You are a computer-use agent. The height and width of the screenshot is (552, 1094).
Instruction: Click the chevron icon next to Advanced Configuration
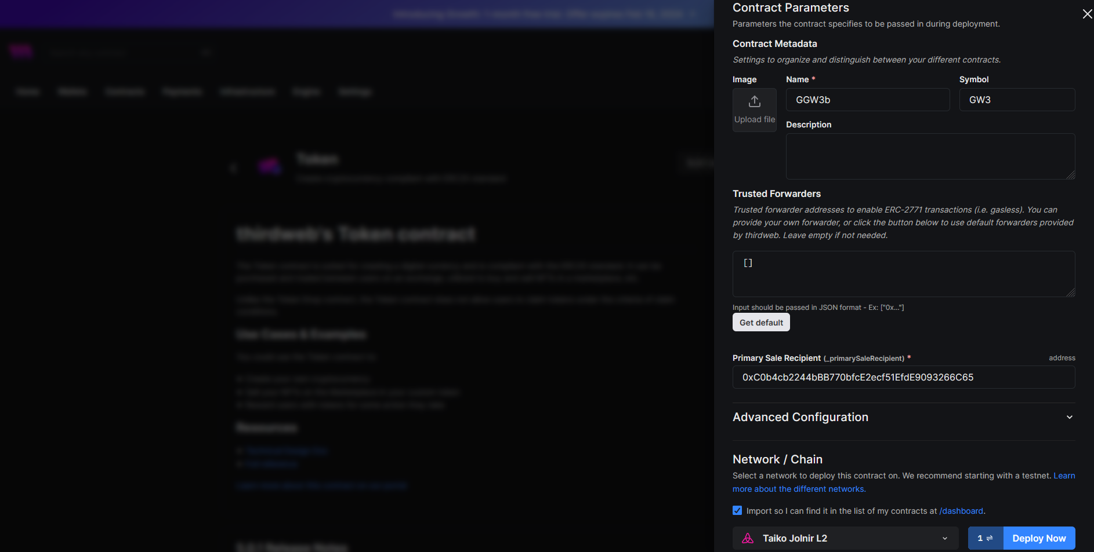[x=1069, y=417]
